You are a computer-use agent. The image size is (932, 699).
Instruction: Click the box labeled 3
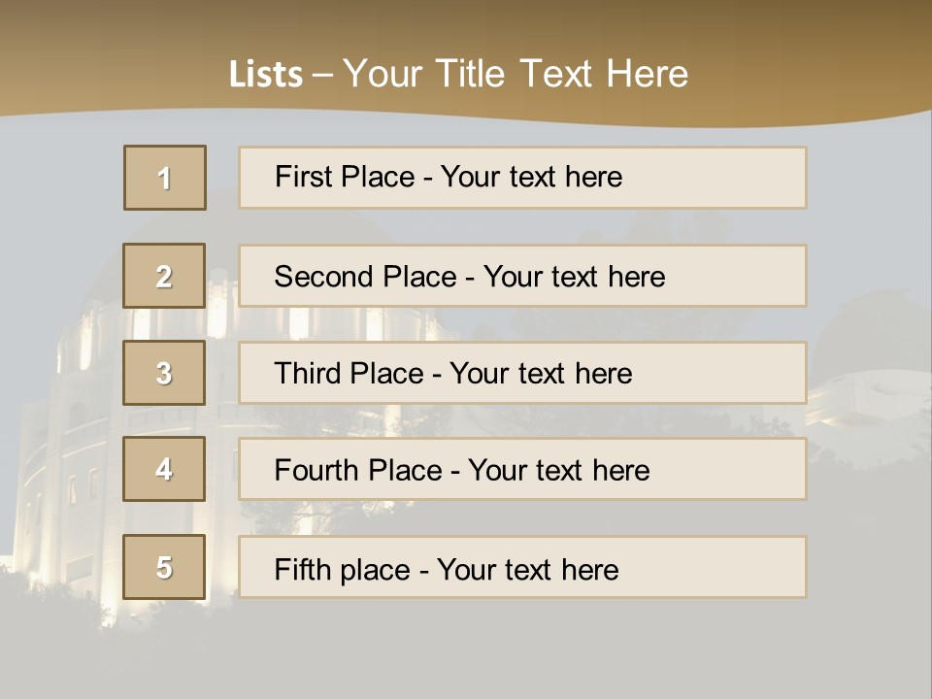click(x=164, y=373)
